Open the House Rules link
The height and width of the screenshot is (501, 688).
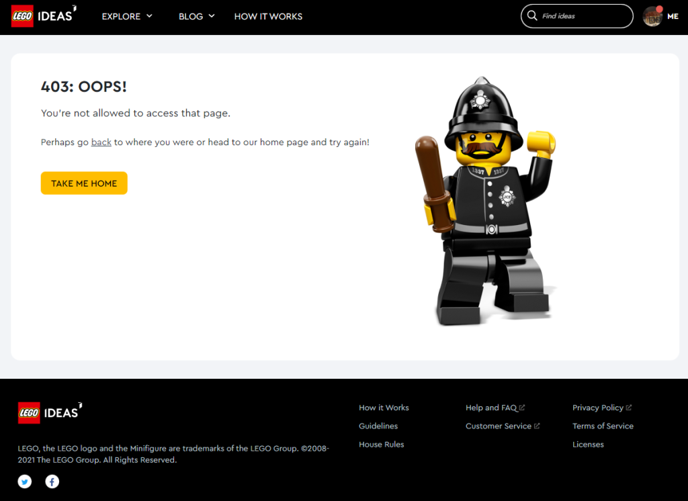(382, 445)
